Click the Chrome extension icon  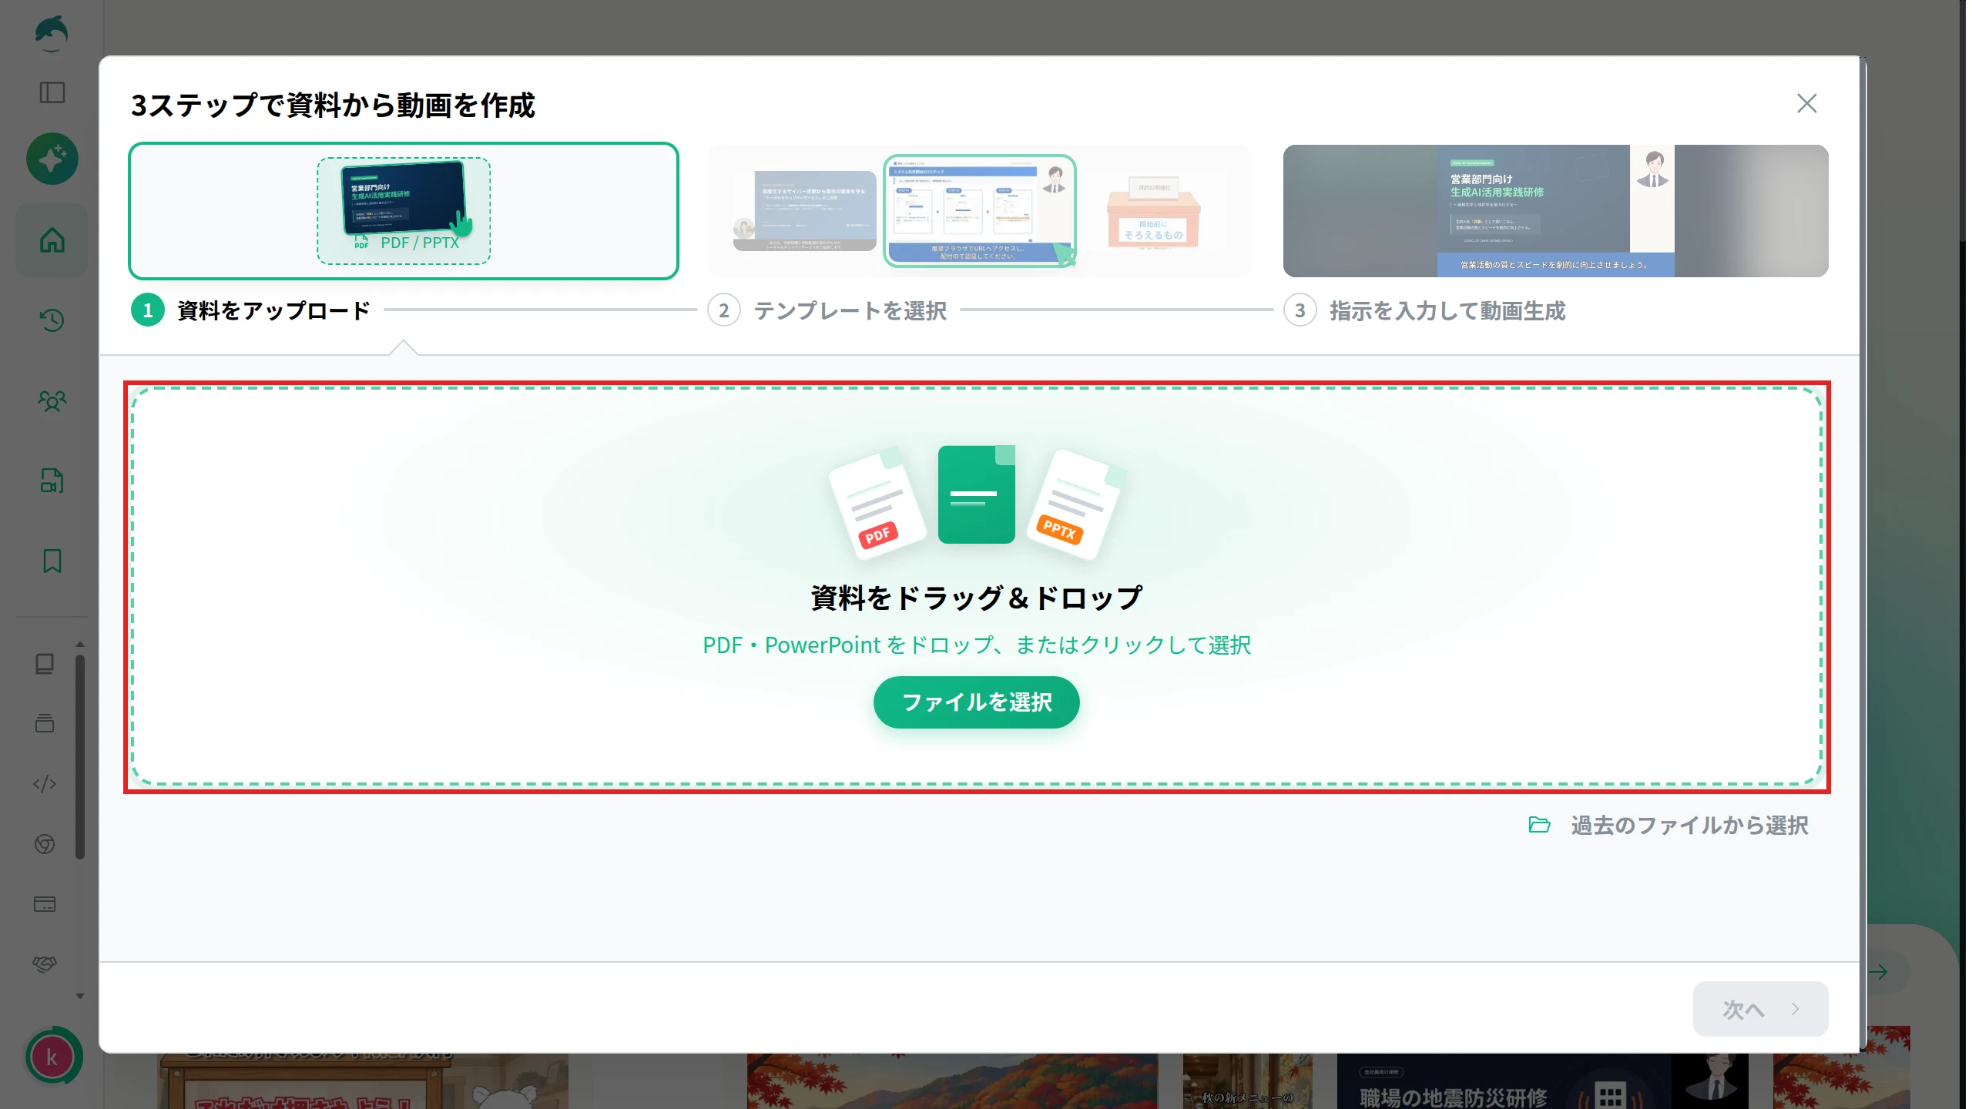(x=45, y=844)
